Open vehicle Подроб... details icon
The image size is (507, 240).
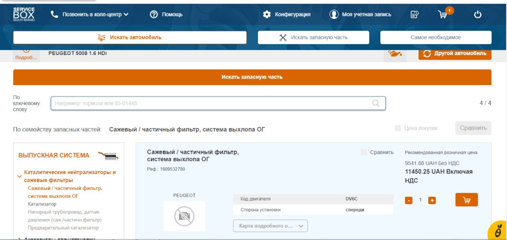(x=26, y=55)
